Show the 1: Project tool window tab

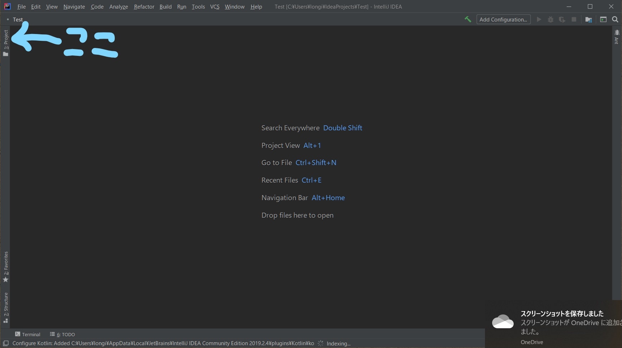(6, 43)
